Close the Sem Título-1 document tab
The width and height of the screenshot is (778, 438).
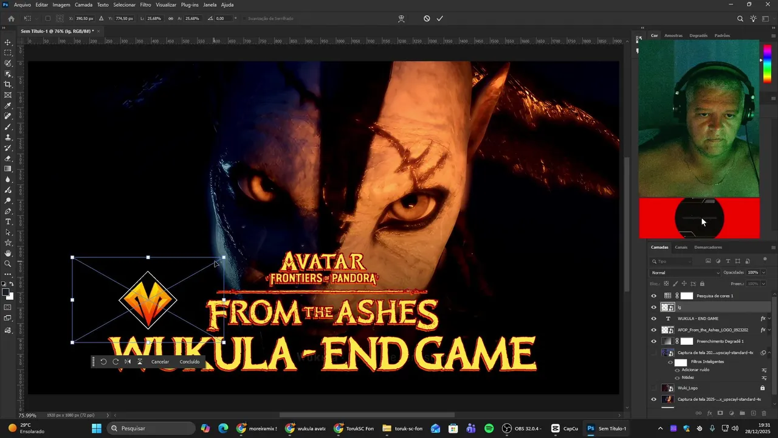coord(98,31)
